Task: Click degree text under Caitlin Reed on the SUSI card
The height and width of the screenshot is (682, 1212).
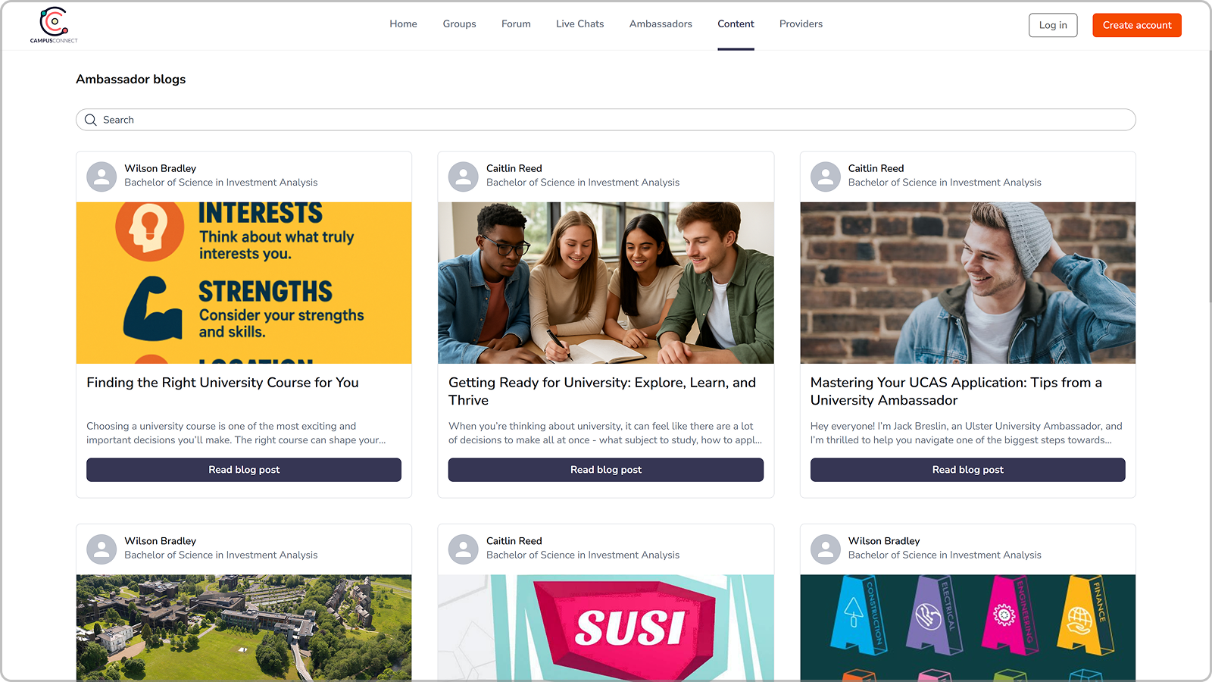Action: coord(583,555)
